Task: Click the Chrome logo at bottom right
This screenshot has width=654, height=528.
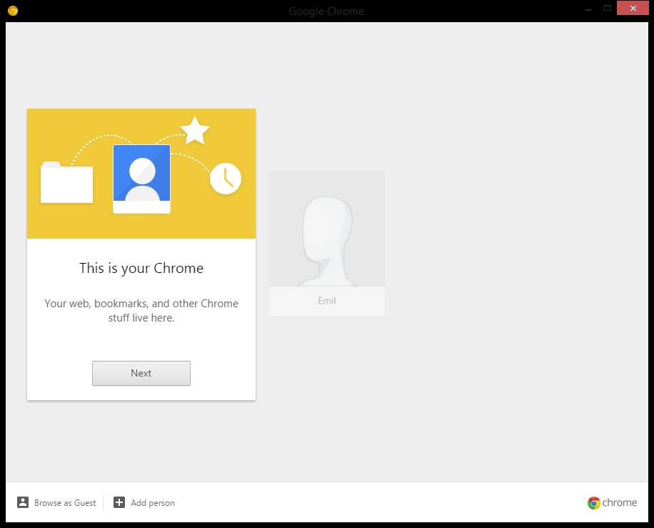Action: point(612,502)
